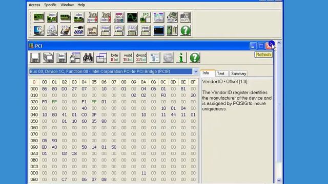Open the 55AA option ROM tool
The image size is (328, 184).
(106, 31)
